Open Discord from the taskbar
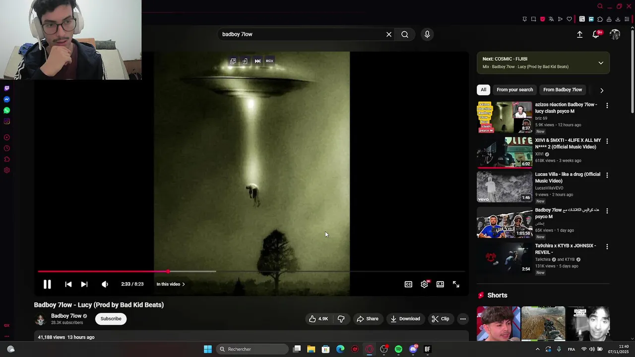This screenshot has width=635, height=357. tap(413, 349)
